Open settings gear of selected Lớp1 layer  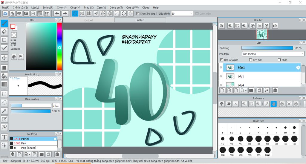coord(298,68)
